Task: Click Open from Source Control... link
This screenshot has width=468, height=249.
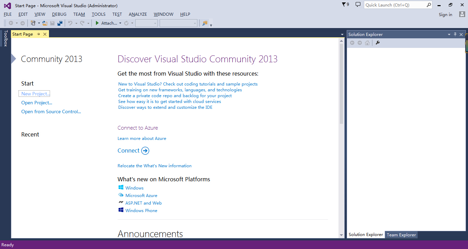Action: [x=51, y=112]
